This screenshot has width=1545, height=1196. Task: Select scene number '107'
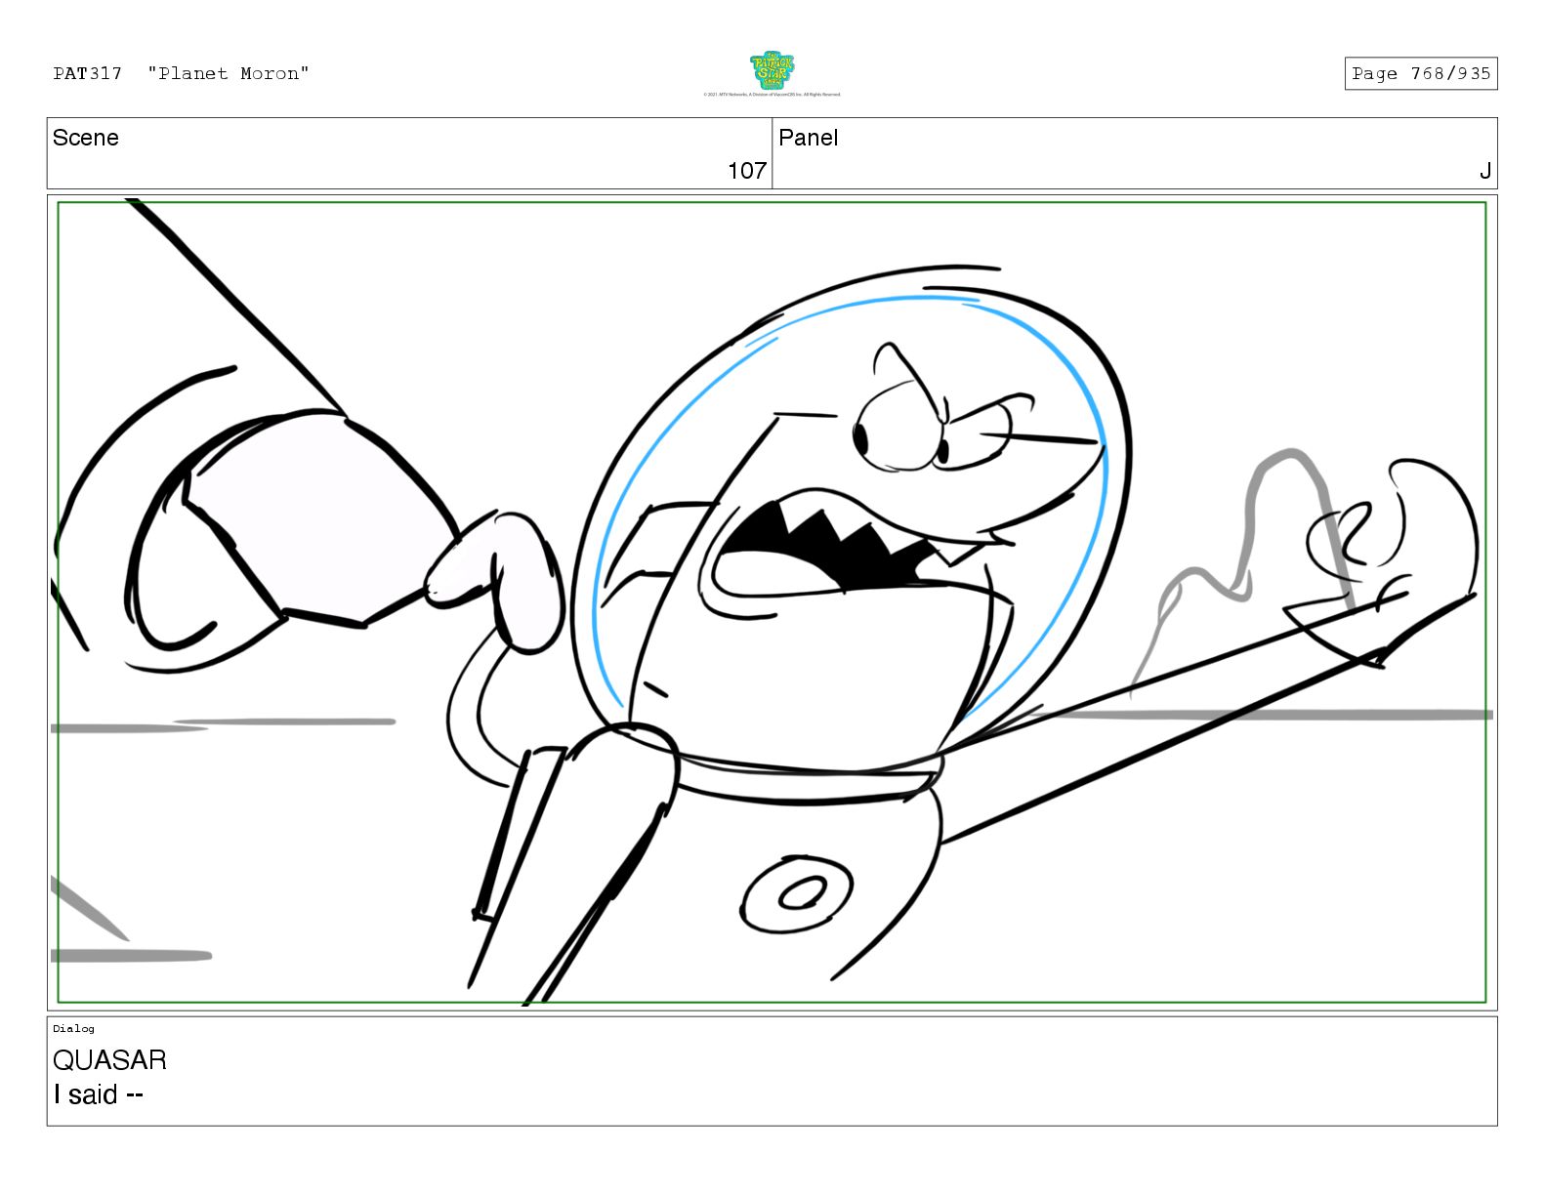coord(747,171)
